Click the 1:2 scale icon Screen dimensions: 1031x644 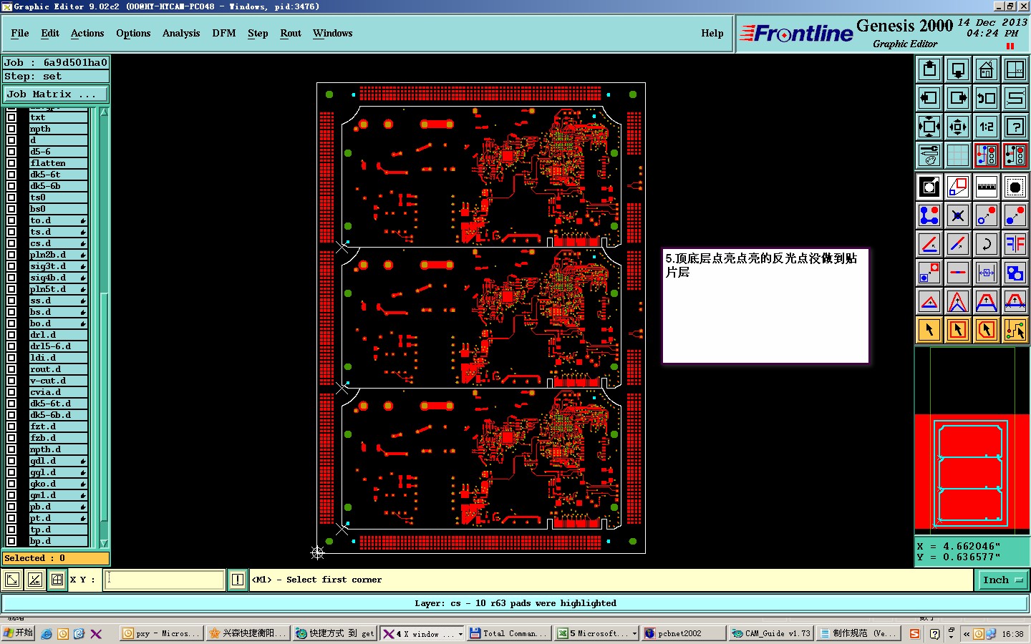(x=987, y=127)
